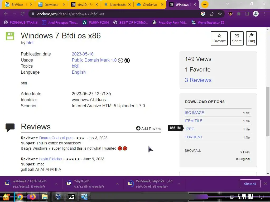Image resolution: width=270 pixels, height=202 pixels.
Task: Click the green floppy disk item icon
Action: tap(10, 36)
